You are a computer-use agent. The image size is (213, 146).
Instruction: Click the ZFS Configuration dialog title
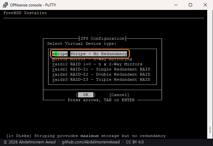click(x=102, y=38)
